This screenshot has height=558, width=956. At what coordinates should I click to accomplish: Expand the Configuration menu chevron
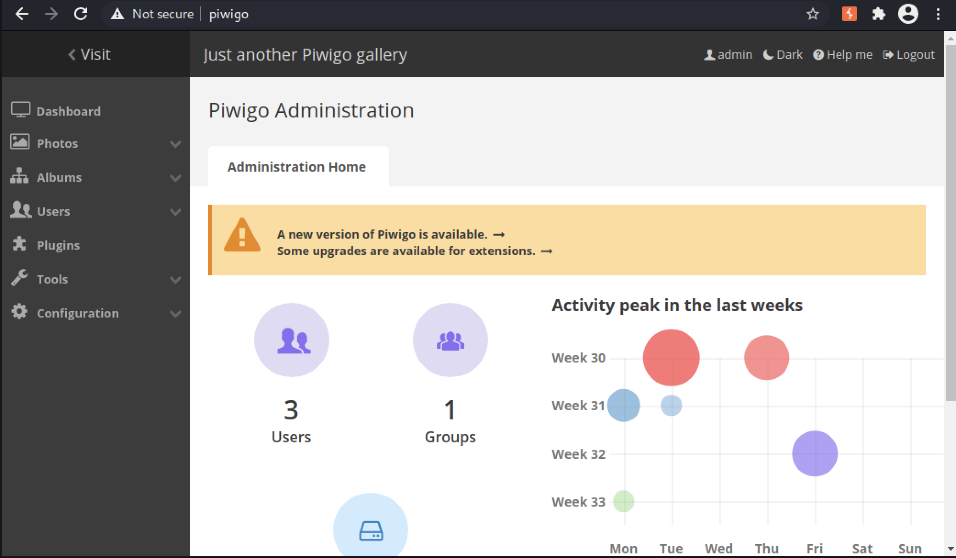175,313
